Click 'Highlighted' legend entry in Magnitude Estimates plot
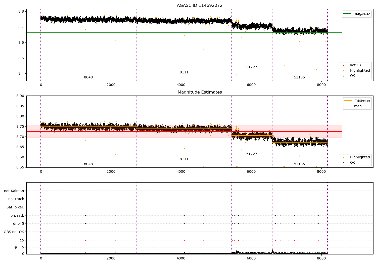 pyautogui.click(x=357, y=157)
